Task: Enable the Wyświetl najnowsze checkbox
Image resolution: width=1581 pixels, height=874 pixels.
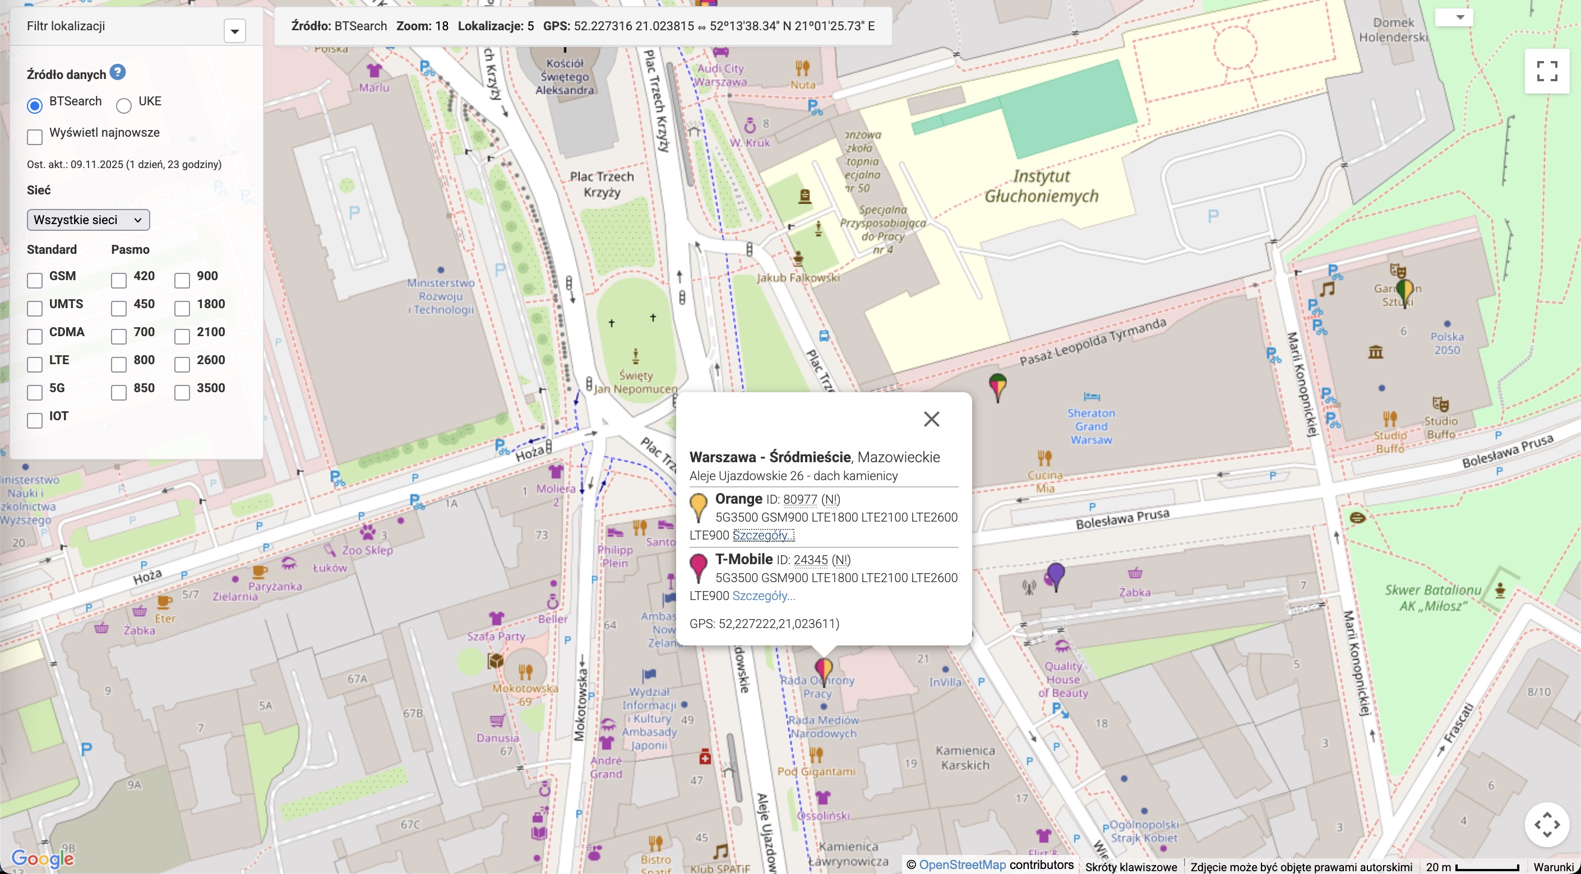Action: click(35, 136)
